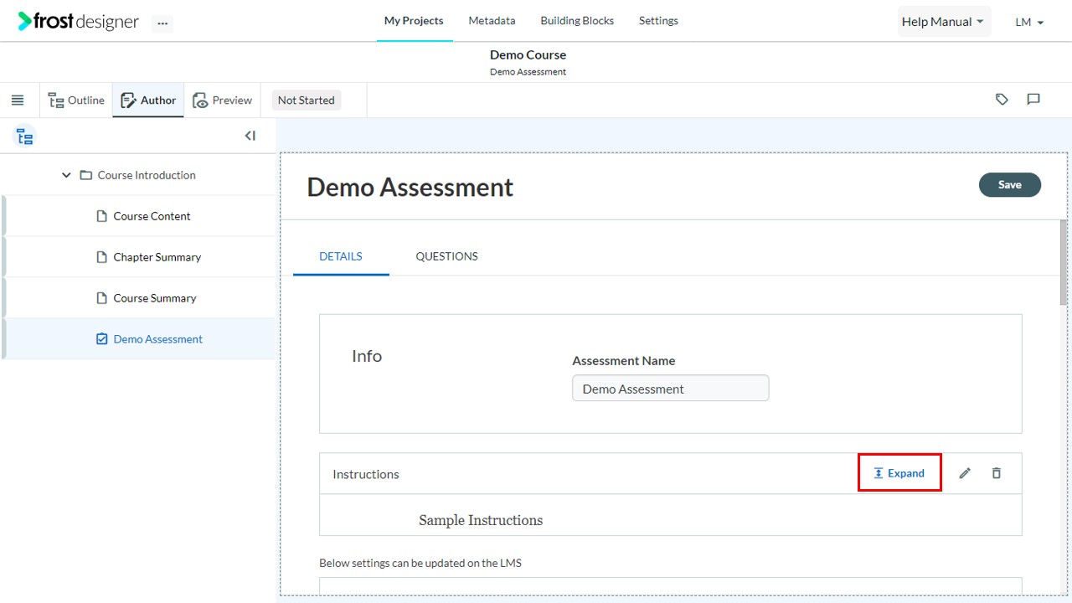
Task: Click the Not Started status badge
Action: [x=307, y=100]
